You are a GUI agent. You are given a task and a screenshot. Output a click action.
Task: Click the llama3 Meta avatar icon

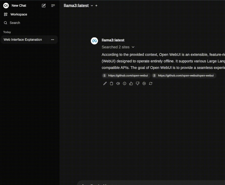pos(94,41)
